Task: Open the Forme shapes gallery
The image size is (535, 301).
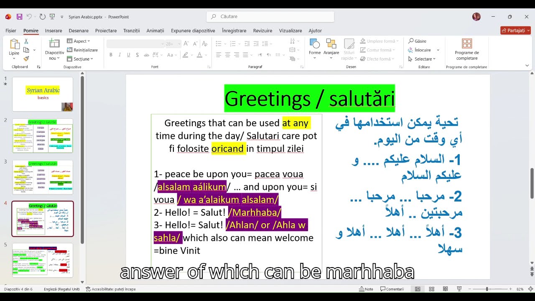Action: (315, 48)
